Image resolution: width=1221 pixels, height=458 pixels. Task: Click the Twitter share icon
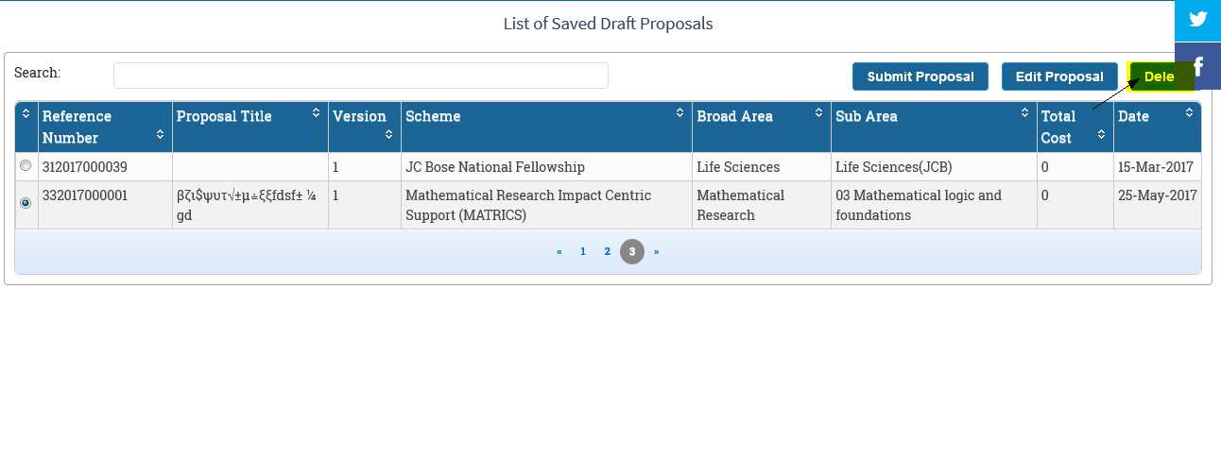[x=1198, y=20]
